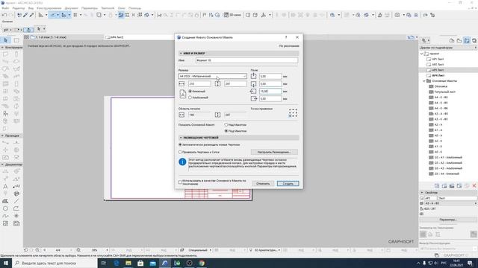Click the dialog help question mark
478x268 pixels.
coord(286,37)
